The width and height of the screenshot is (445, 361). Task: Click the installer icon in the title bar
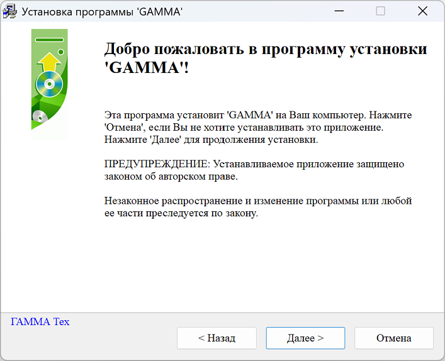coord(9,11)
